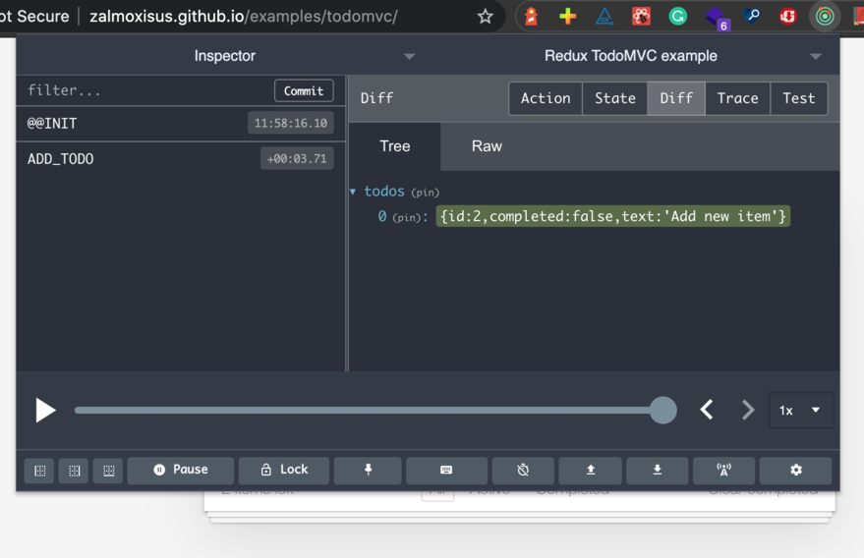Open the Redux DevTools extension icon

(825, 17)
